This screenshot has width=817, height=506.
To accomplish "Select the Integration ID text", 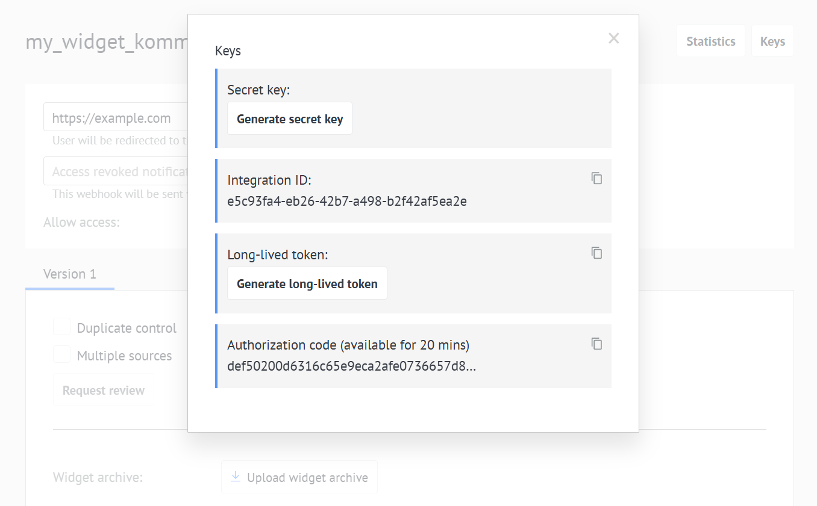I will pyautogui.click(x=346, y=201).
